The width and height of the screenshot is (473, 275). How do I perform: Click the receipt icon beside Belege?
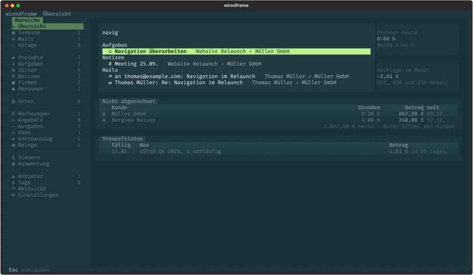(x=13, y=145)
